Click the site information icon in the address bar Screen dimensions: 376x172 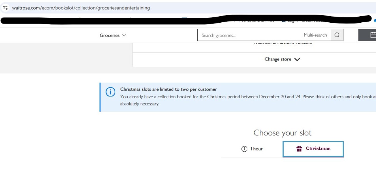pyautogui.click(x=5, y=8)
